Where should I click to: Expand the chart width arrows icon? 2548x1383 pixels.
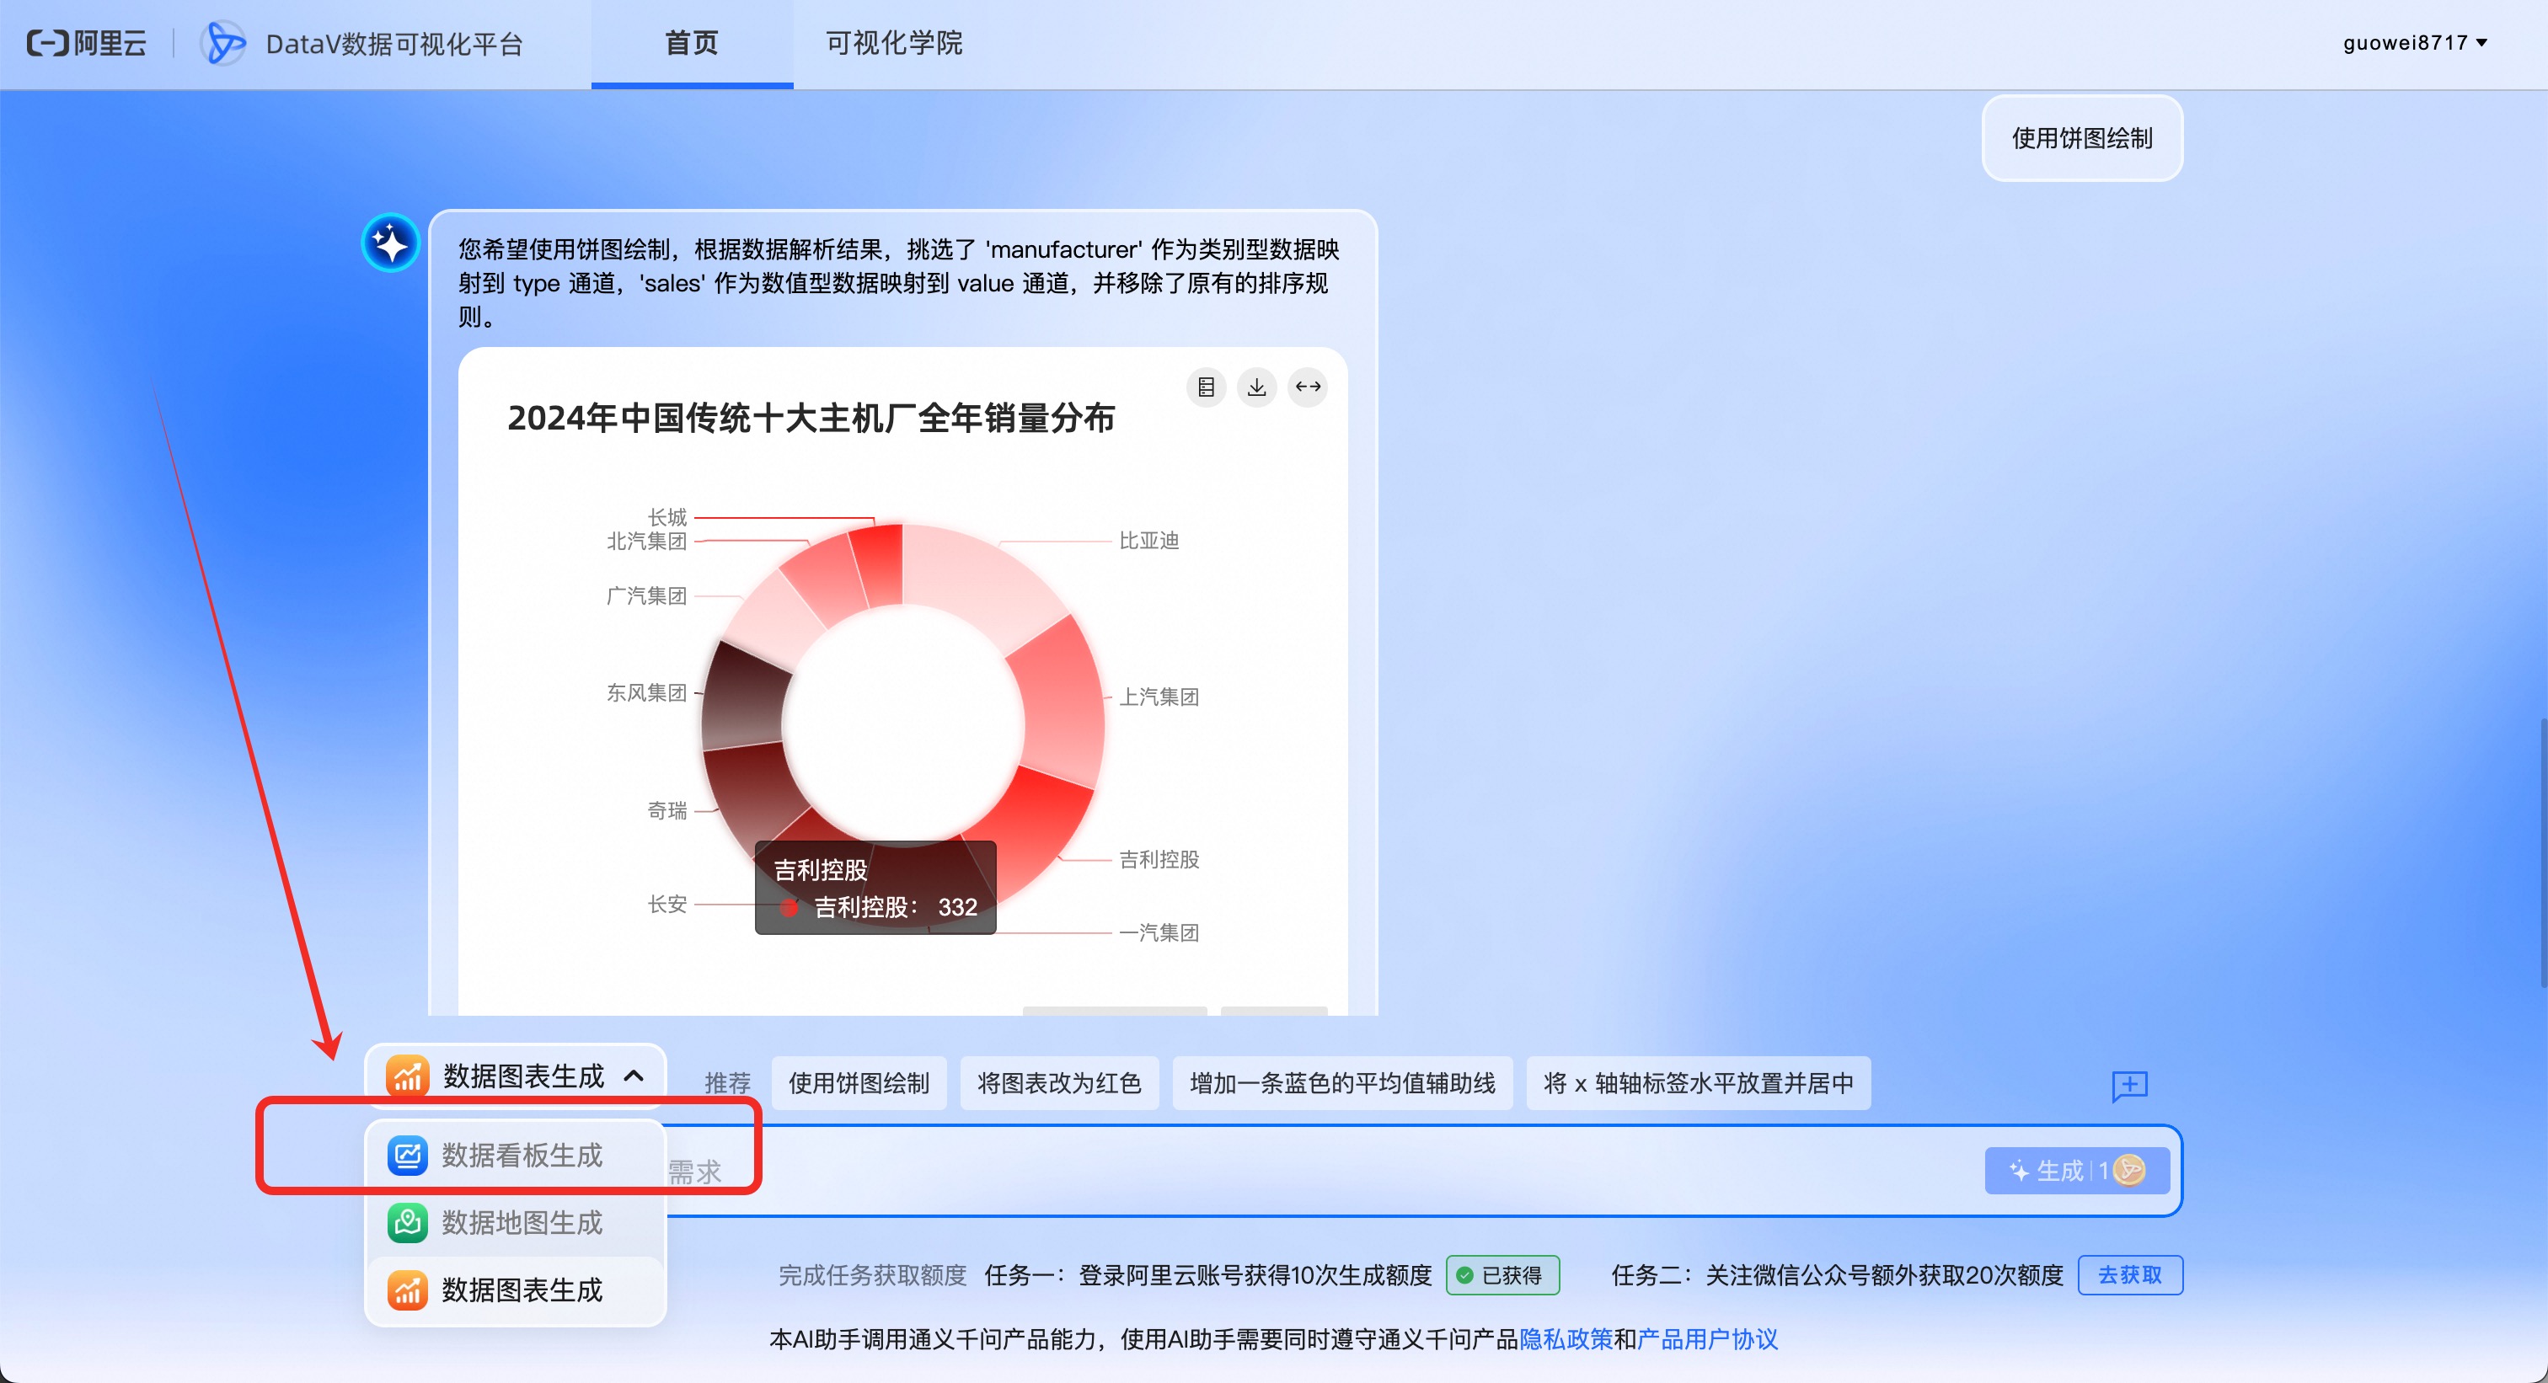click(1308, 387)
